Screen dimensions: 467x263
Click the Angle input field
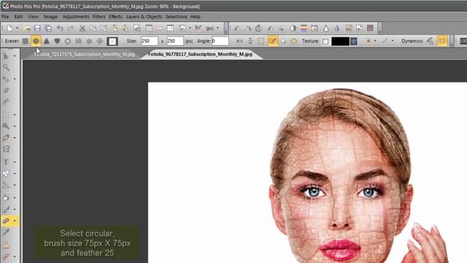(220, 41)
